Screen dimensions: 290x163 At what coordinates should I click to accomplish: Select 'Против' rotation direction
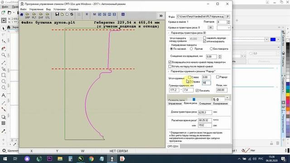point(191,49)
